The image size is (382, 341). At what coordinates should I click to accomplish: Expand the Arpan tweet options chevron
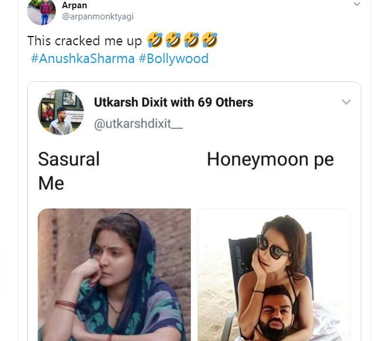click(357, 5)
